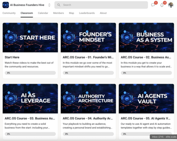Open the FOUNDER'S MINDSET course thumbnail
This screenshot has width=177, height=141.
coord(88,37)
